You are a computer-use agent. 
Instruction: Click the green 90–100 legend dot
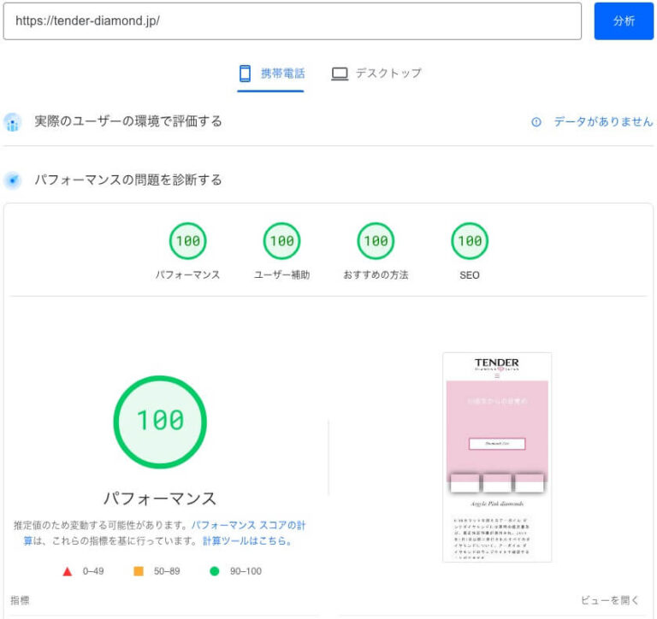[215, 571]
